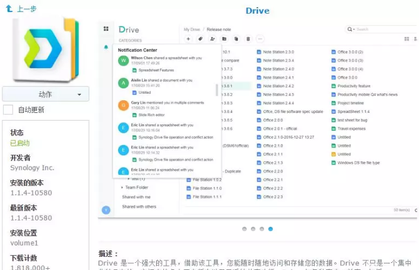Click the Drive screenshot preview image
Image resolution: width=419 pixels, height=270 pixels.
(x=257, y=119)
